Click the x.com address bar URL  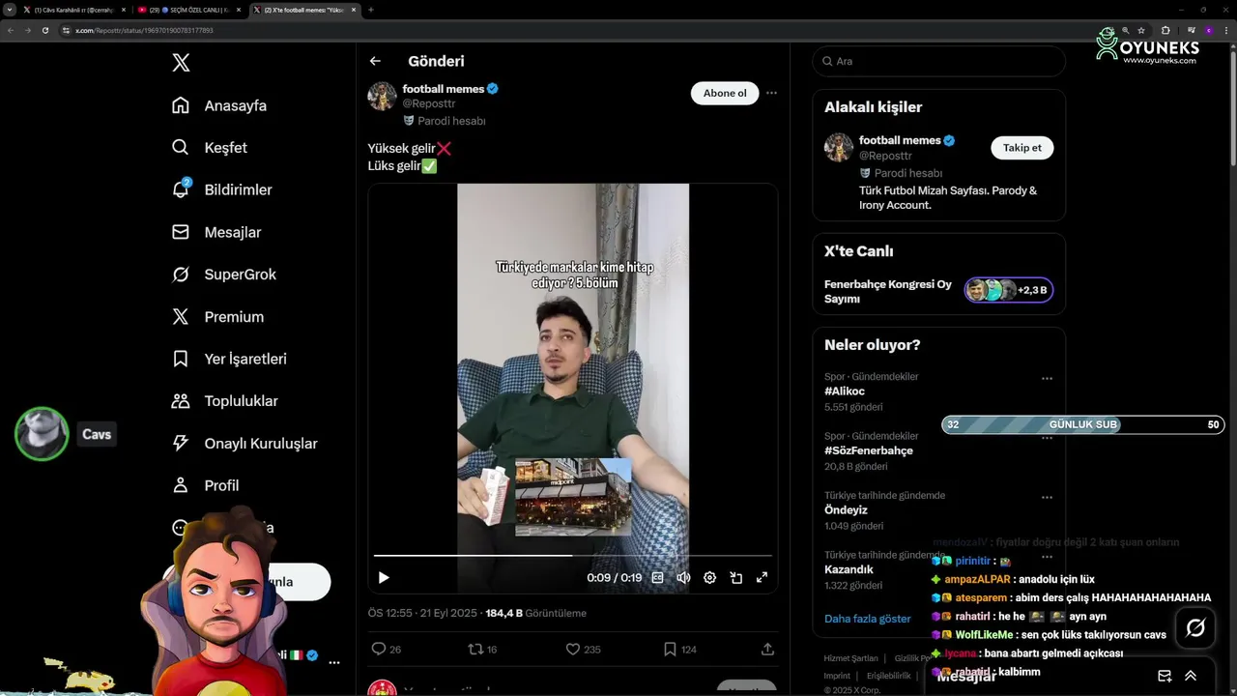144,30
